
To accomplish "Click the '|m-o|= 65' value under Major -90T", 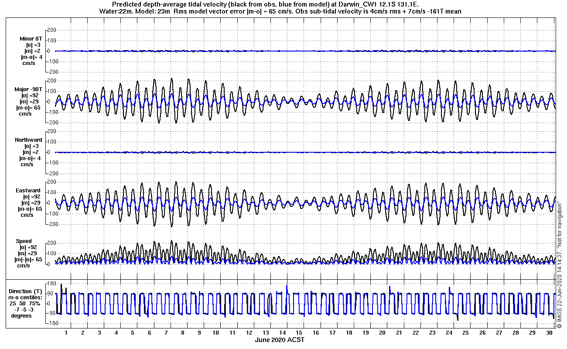I will 28,108.
